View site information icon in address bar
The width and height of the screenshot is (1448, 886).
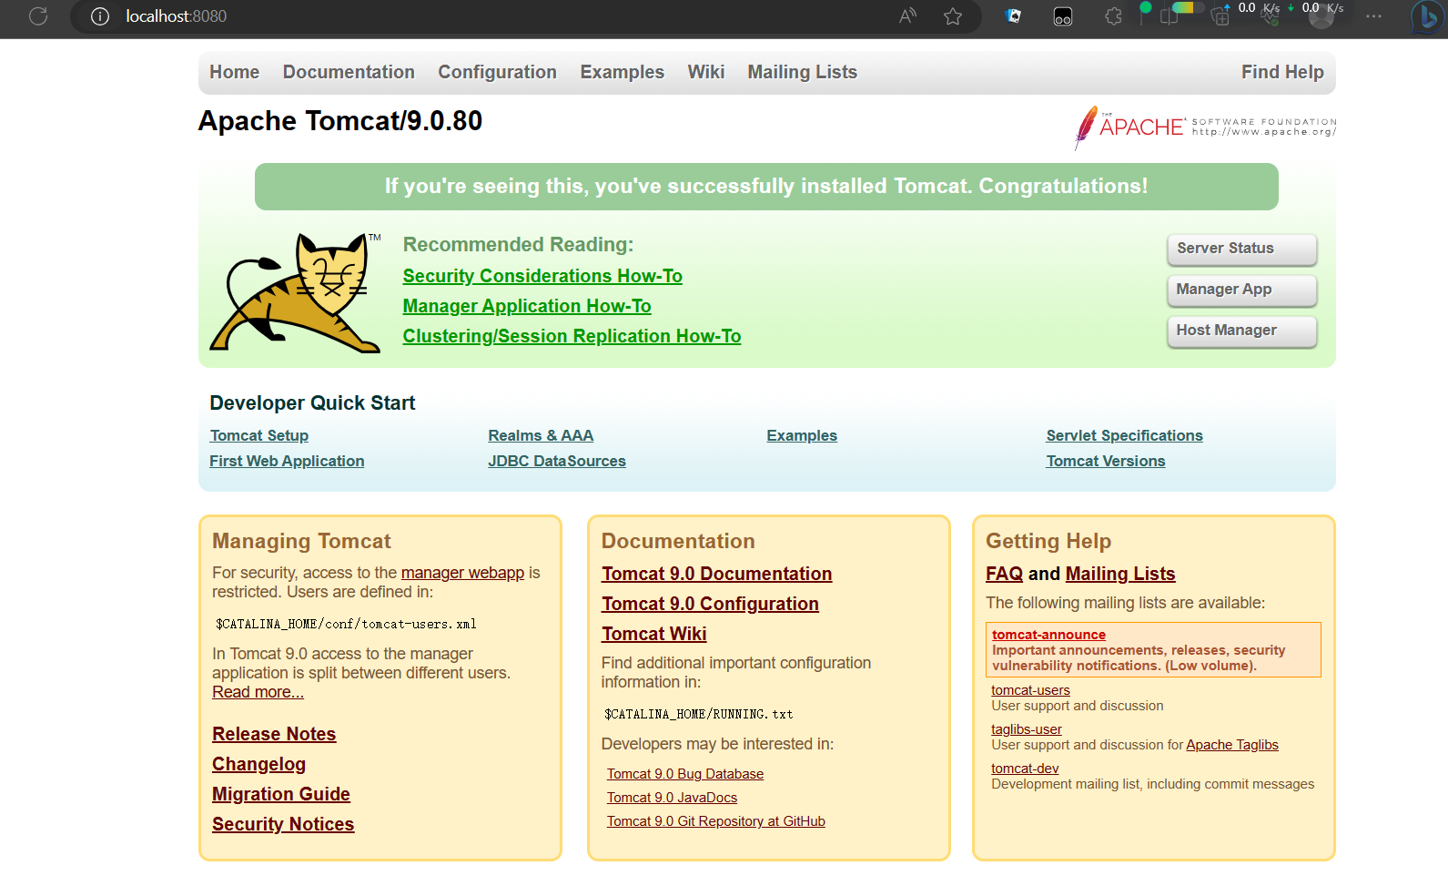pos(100,16)
